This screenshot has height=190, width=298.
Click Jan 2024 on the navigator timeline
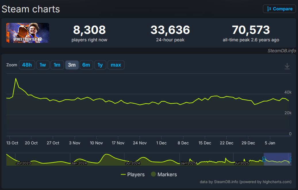coord(79,163)
